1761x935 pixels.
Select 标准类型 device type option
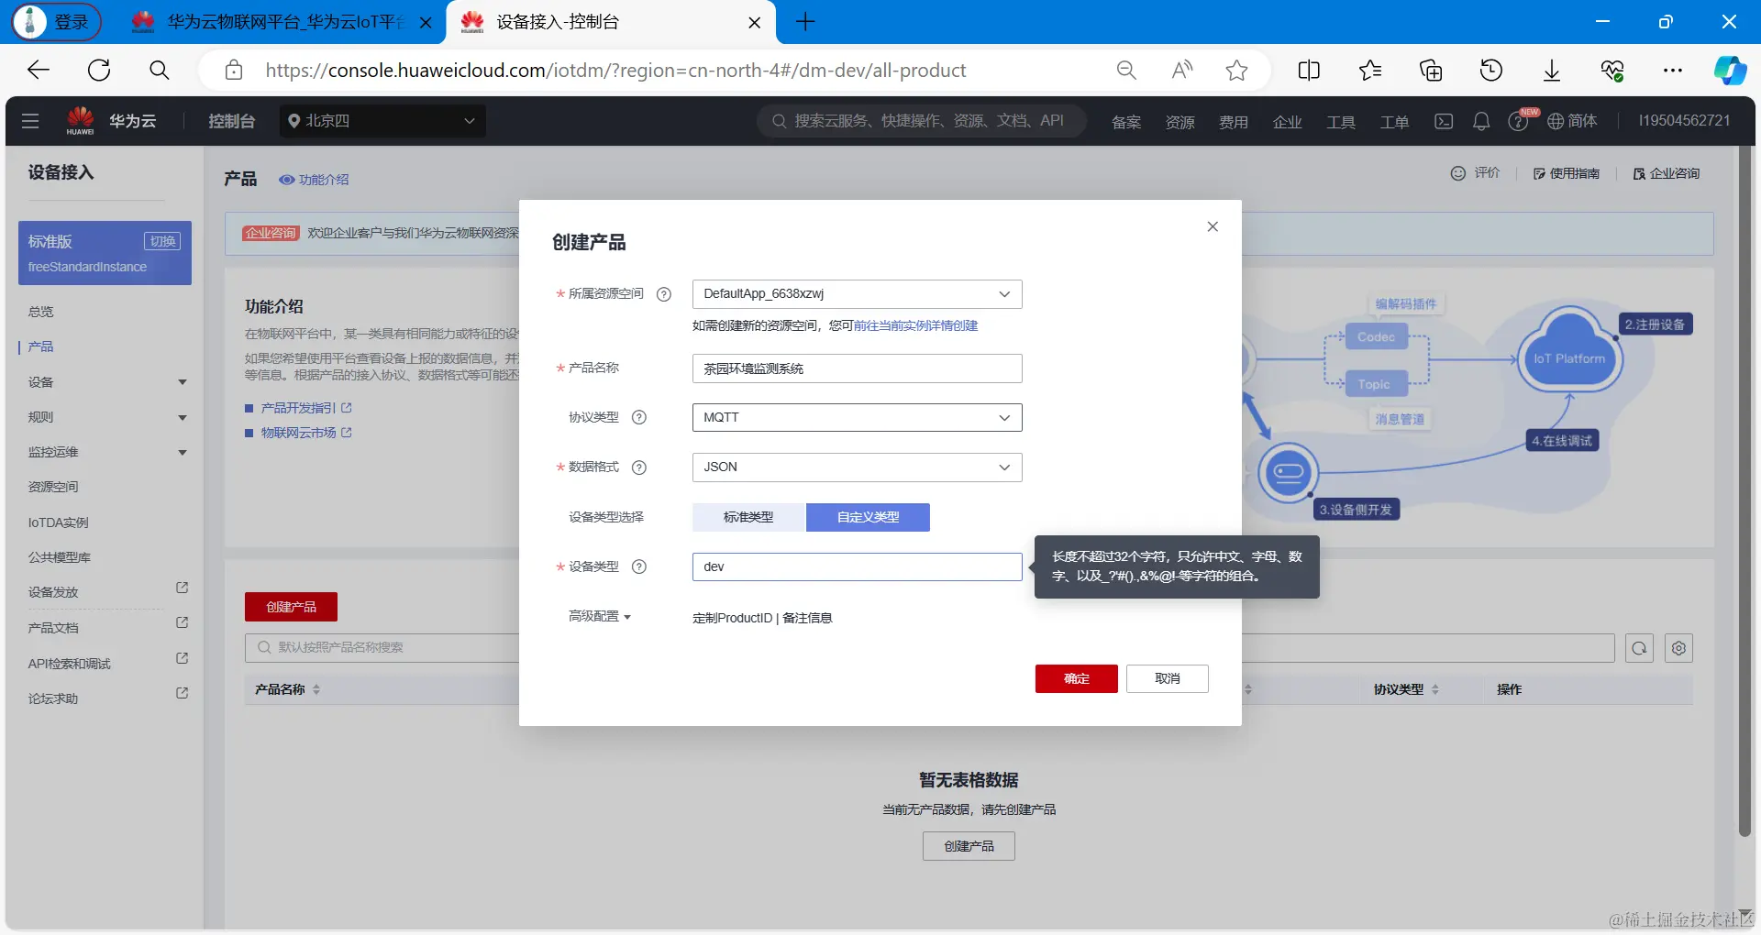coord(748,517)
